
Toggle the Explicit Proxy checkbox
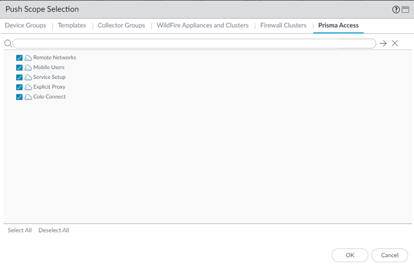(19, 87)
